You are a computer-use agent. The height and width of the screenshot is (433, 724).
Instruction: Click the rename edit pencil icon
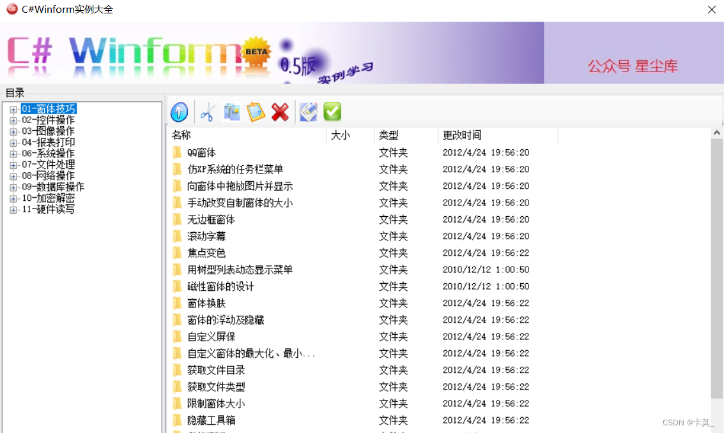click(x=309, y=112)
